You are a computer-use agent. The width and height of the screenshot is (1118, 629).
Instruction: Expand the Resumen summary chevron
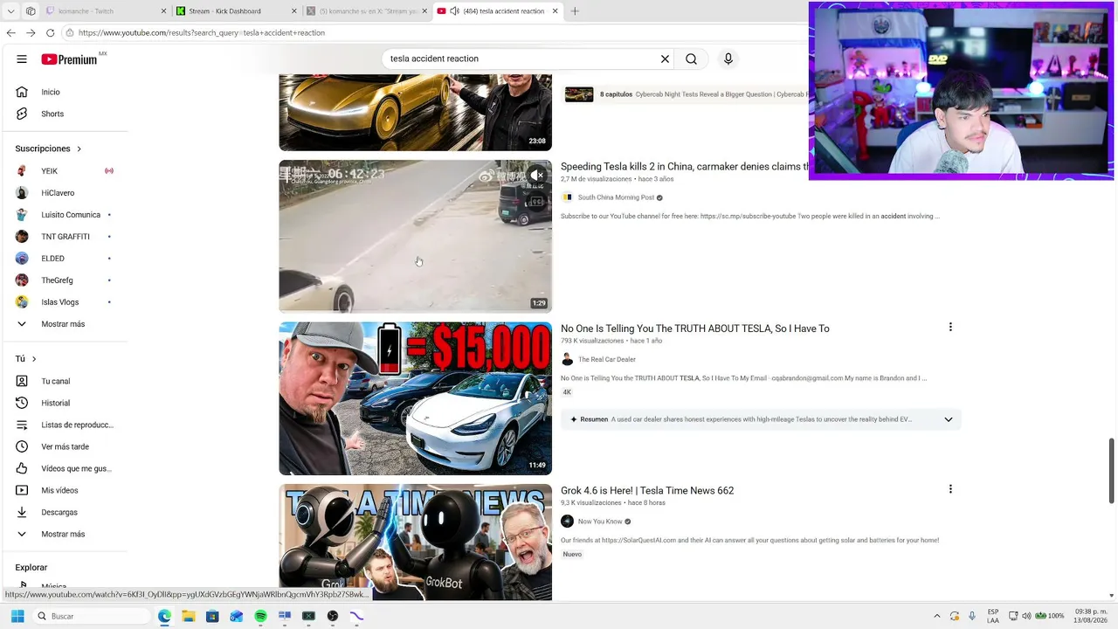[949, 420]
